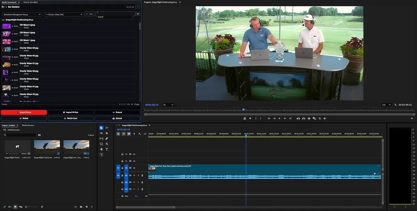Select the Hand tool

(101, 149)
